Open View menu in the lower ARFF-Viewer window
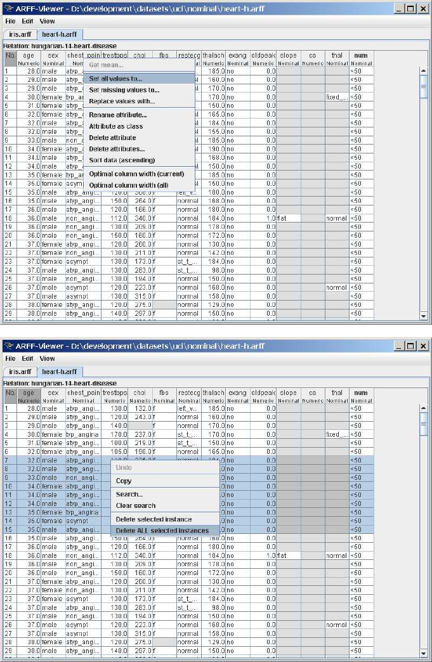The width and height of the screenshot is (432, 662). click(x=47, y=358)
